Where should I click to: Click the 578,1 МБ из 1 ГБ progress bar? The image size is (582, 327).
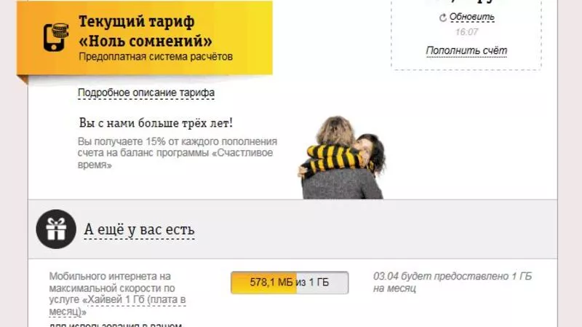(290, 283)
